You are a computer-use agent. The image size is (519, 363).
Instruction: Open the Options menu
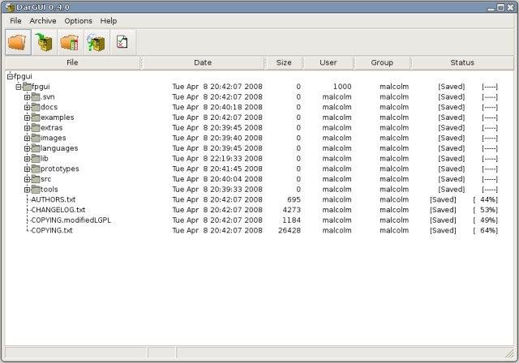(x=79, y=20)
